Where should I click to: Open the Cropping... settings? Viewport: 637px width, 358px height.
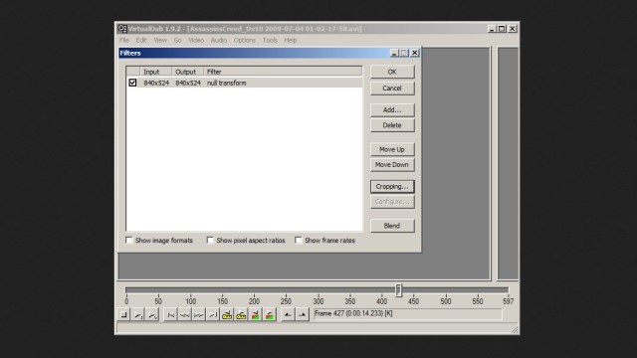click(x=392, y=187)
